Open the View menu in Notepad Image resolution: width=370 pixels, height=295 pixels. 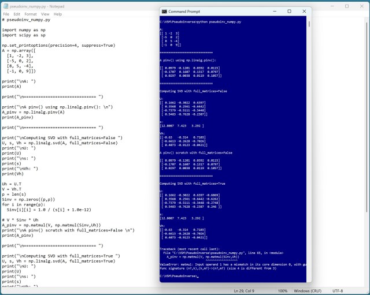coord(45,14)
